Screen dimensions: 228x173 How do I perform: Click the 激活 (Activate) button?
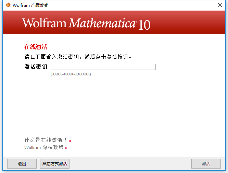coord(206,163)
